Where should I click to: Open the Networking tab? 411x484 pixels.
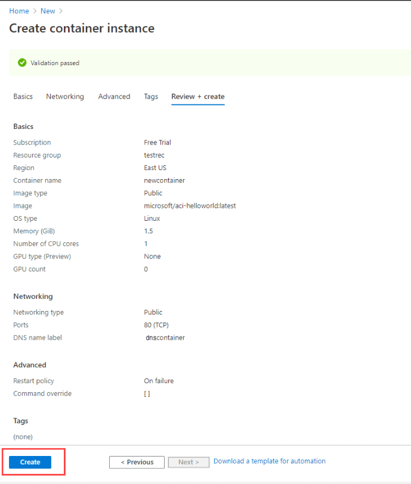tap(64, 96)
